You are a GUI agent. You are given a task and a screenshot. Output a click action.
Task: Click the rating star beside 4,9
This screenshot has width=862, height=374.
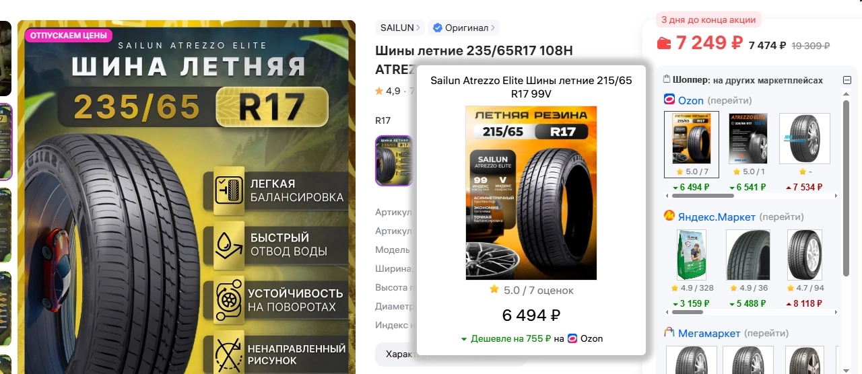pos(379,91)
